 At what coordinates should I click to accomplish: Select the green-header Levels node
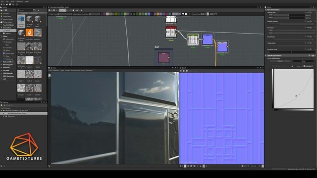pyautogui.click(x=193, y=40)
